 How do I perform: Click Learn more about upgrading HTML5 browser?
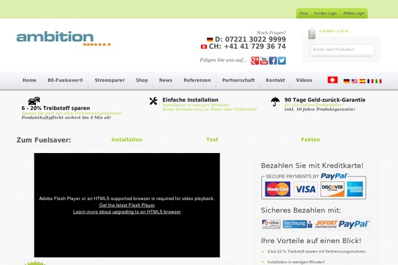(127, 212)
